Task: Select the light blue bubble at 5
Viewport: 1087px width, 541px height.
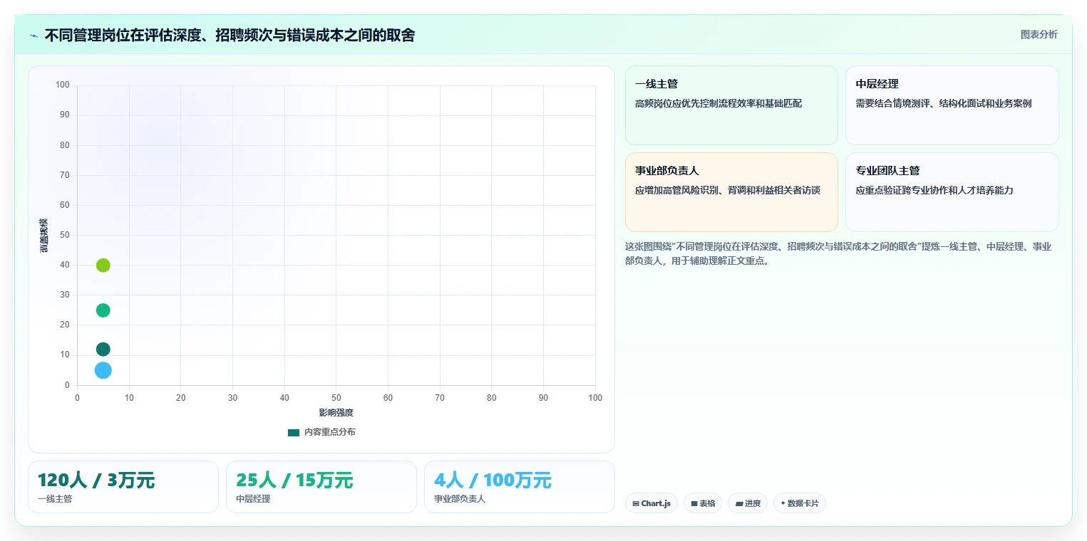Action: tap(103, 370)
